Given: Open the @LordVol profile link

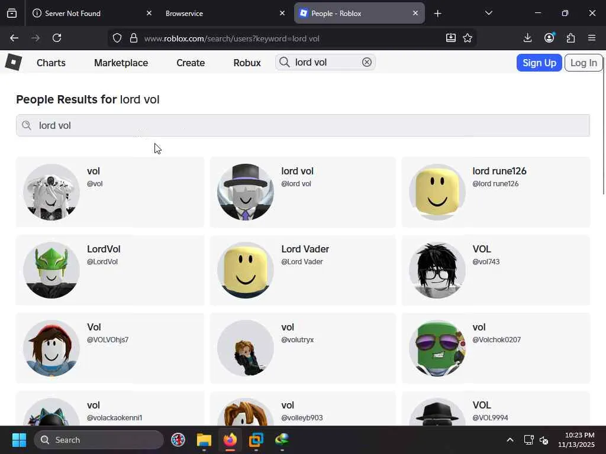Looking at the screenshot, I should 102,262.
